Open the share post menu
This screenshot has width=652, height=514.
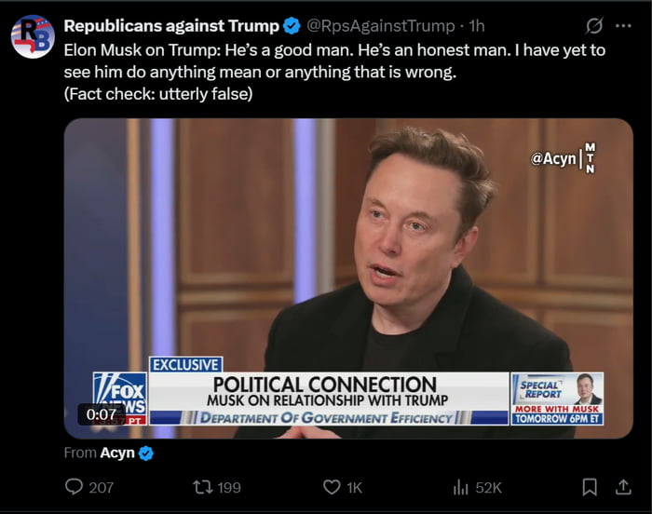[623, 487]
